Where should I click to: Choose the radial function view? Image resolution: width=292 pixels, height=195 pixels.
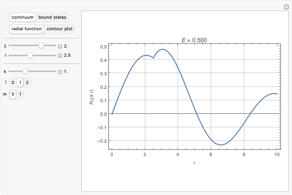[x=26, y=29]
